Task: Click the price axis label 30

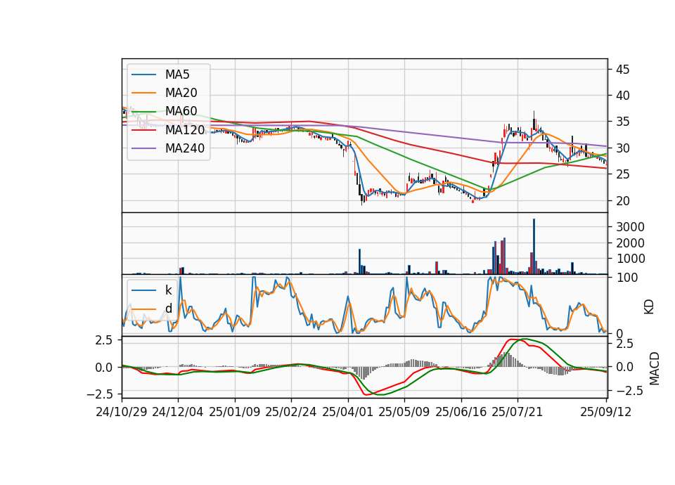Action: [x=623, y=148]
